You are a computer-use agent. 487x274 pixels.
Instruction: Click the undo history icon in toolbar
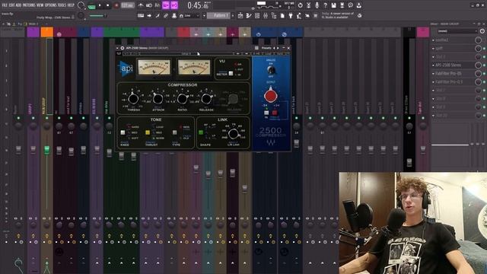[x=300, y=5]
